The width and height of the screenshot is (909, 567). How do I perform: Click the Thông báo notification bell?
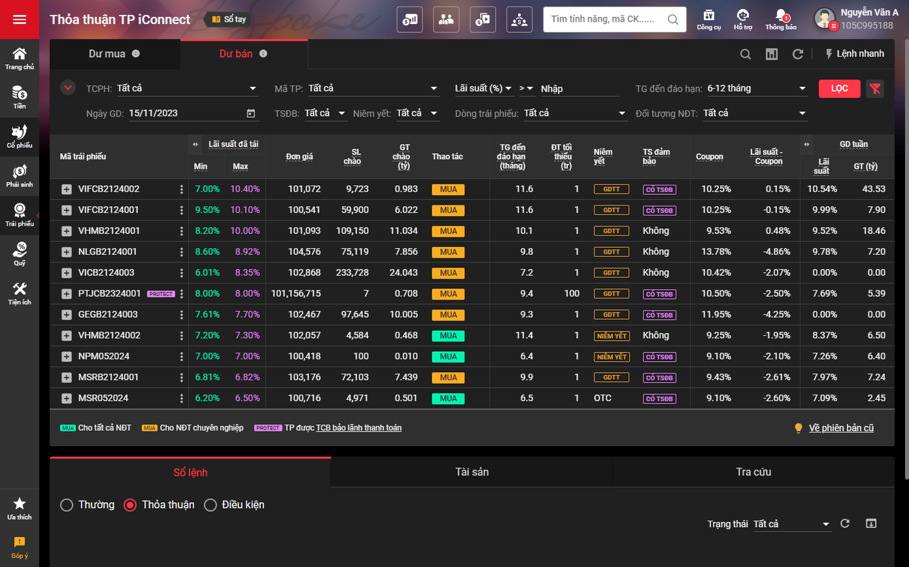780,18
